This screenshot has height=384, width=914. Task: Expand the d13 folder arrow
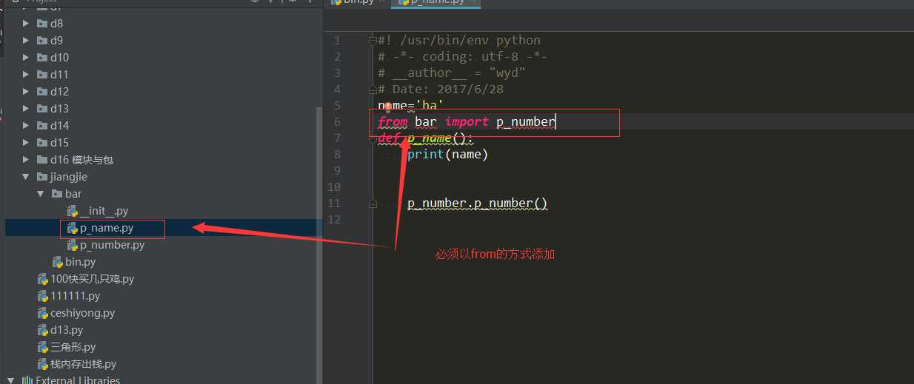pyautogui.click(x=27, y=109)
